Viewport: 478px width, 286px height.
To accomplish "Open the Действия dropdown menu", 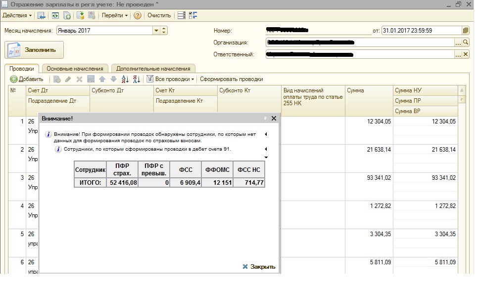I will point(17,15).
